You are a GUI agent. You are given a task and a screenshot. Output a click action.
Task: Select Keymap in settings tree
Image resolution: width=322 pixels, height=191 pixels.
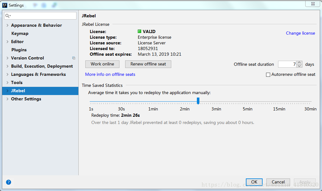coord(20,34)
